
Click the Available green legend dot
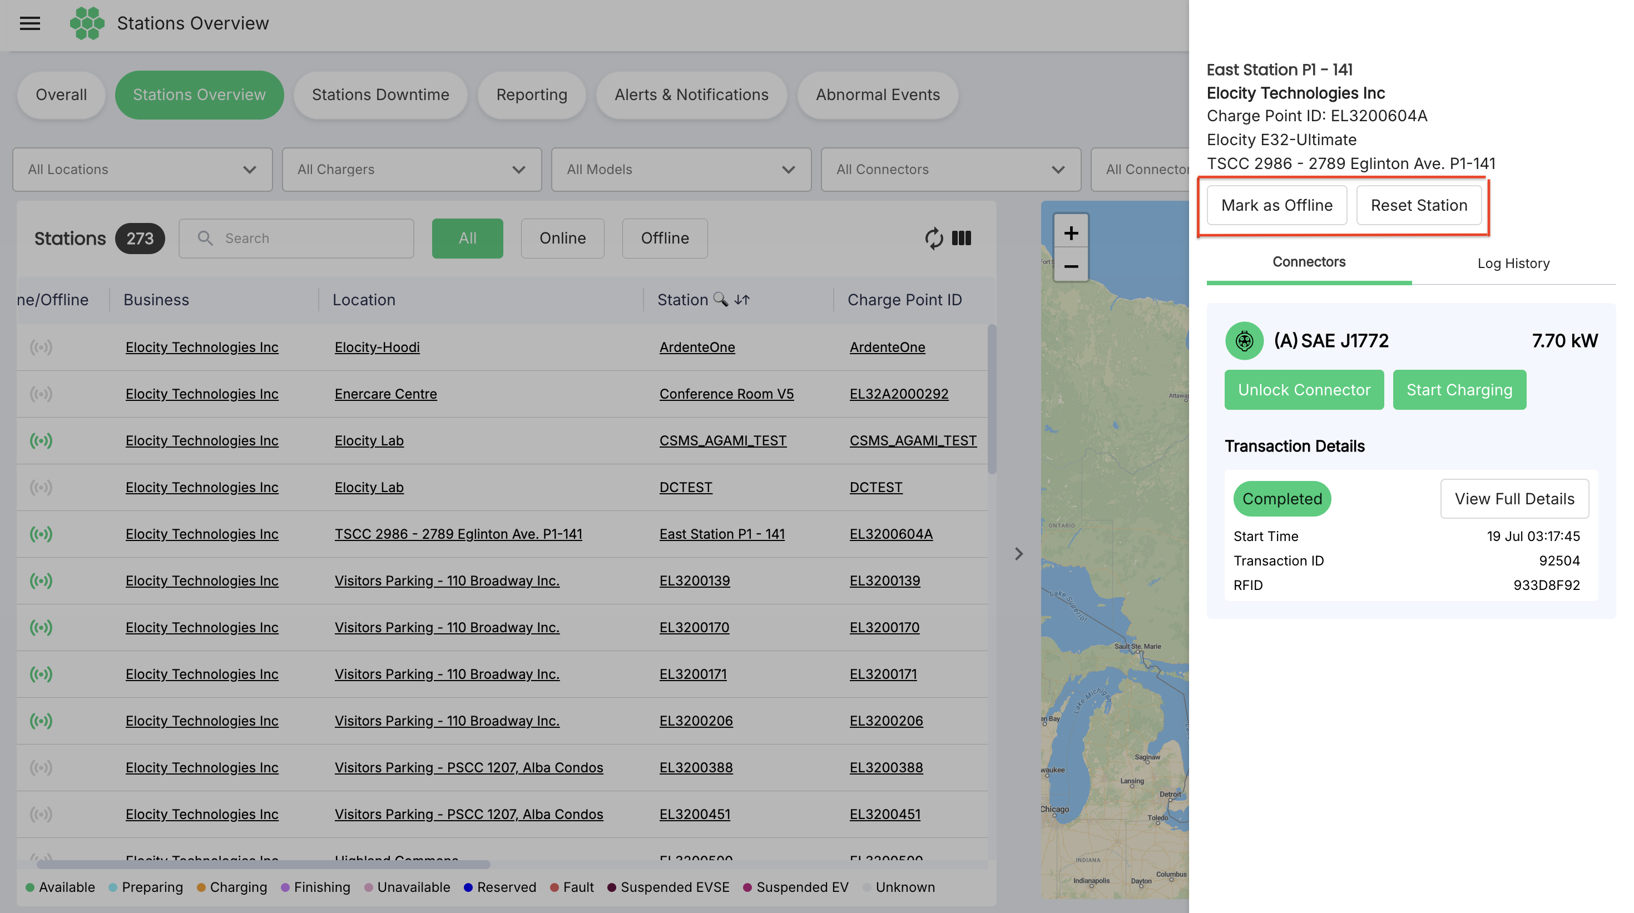(30, 887)
